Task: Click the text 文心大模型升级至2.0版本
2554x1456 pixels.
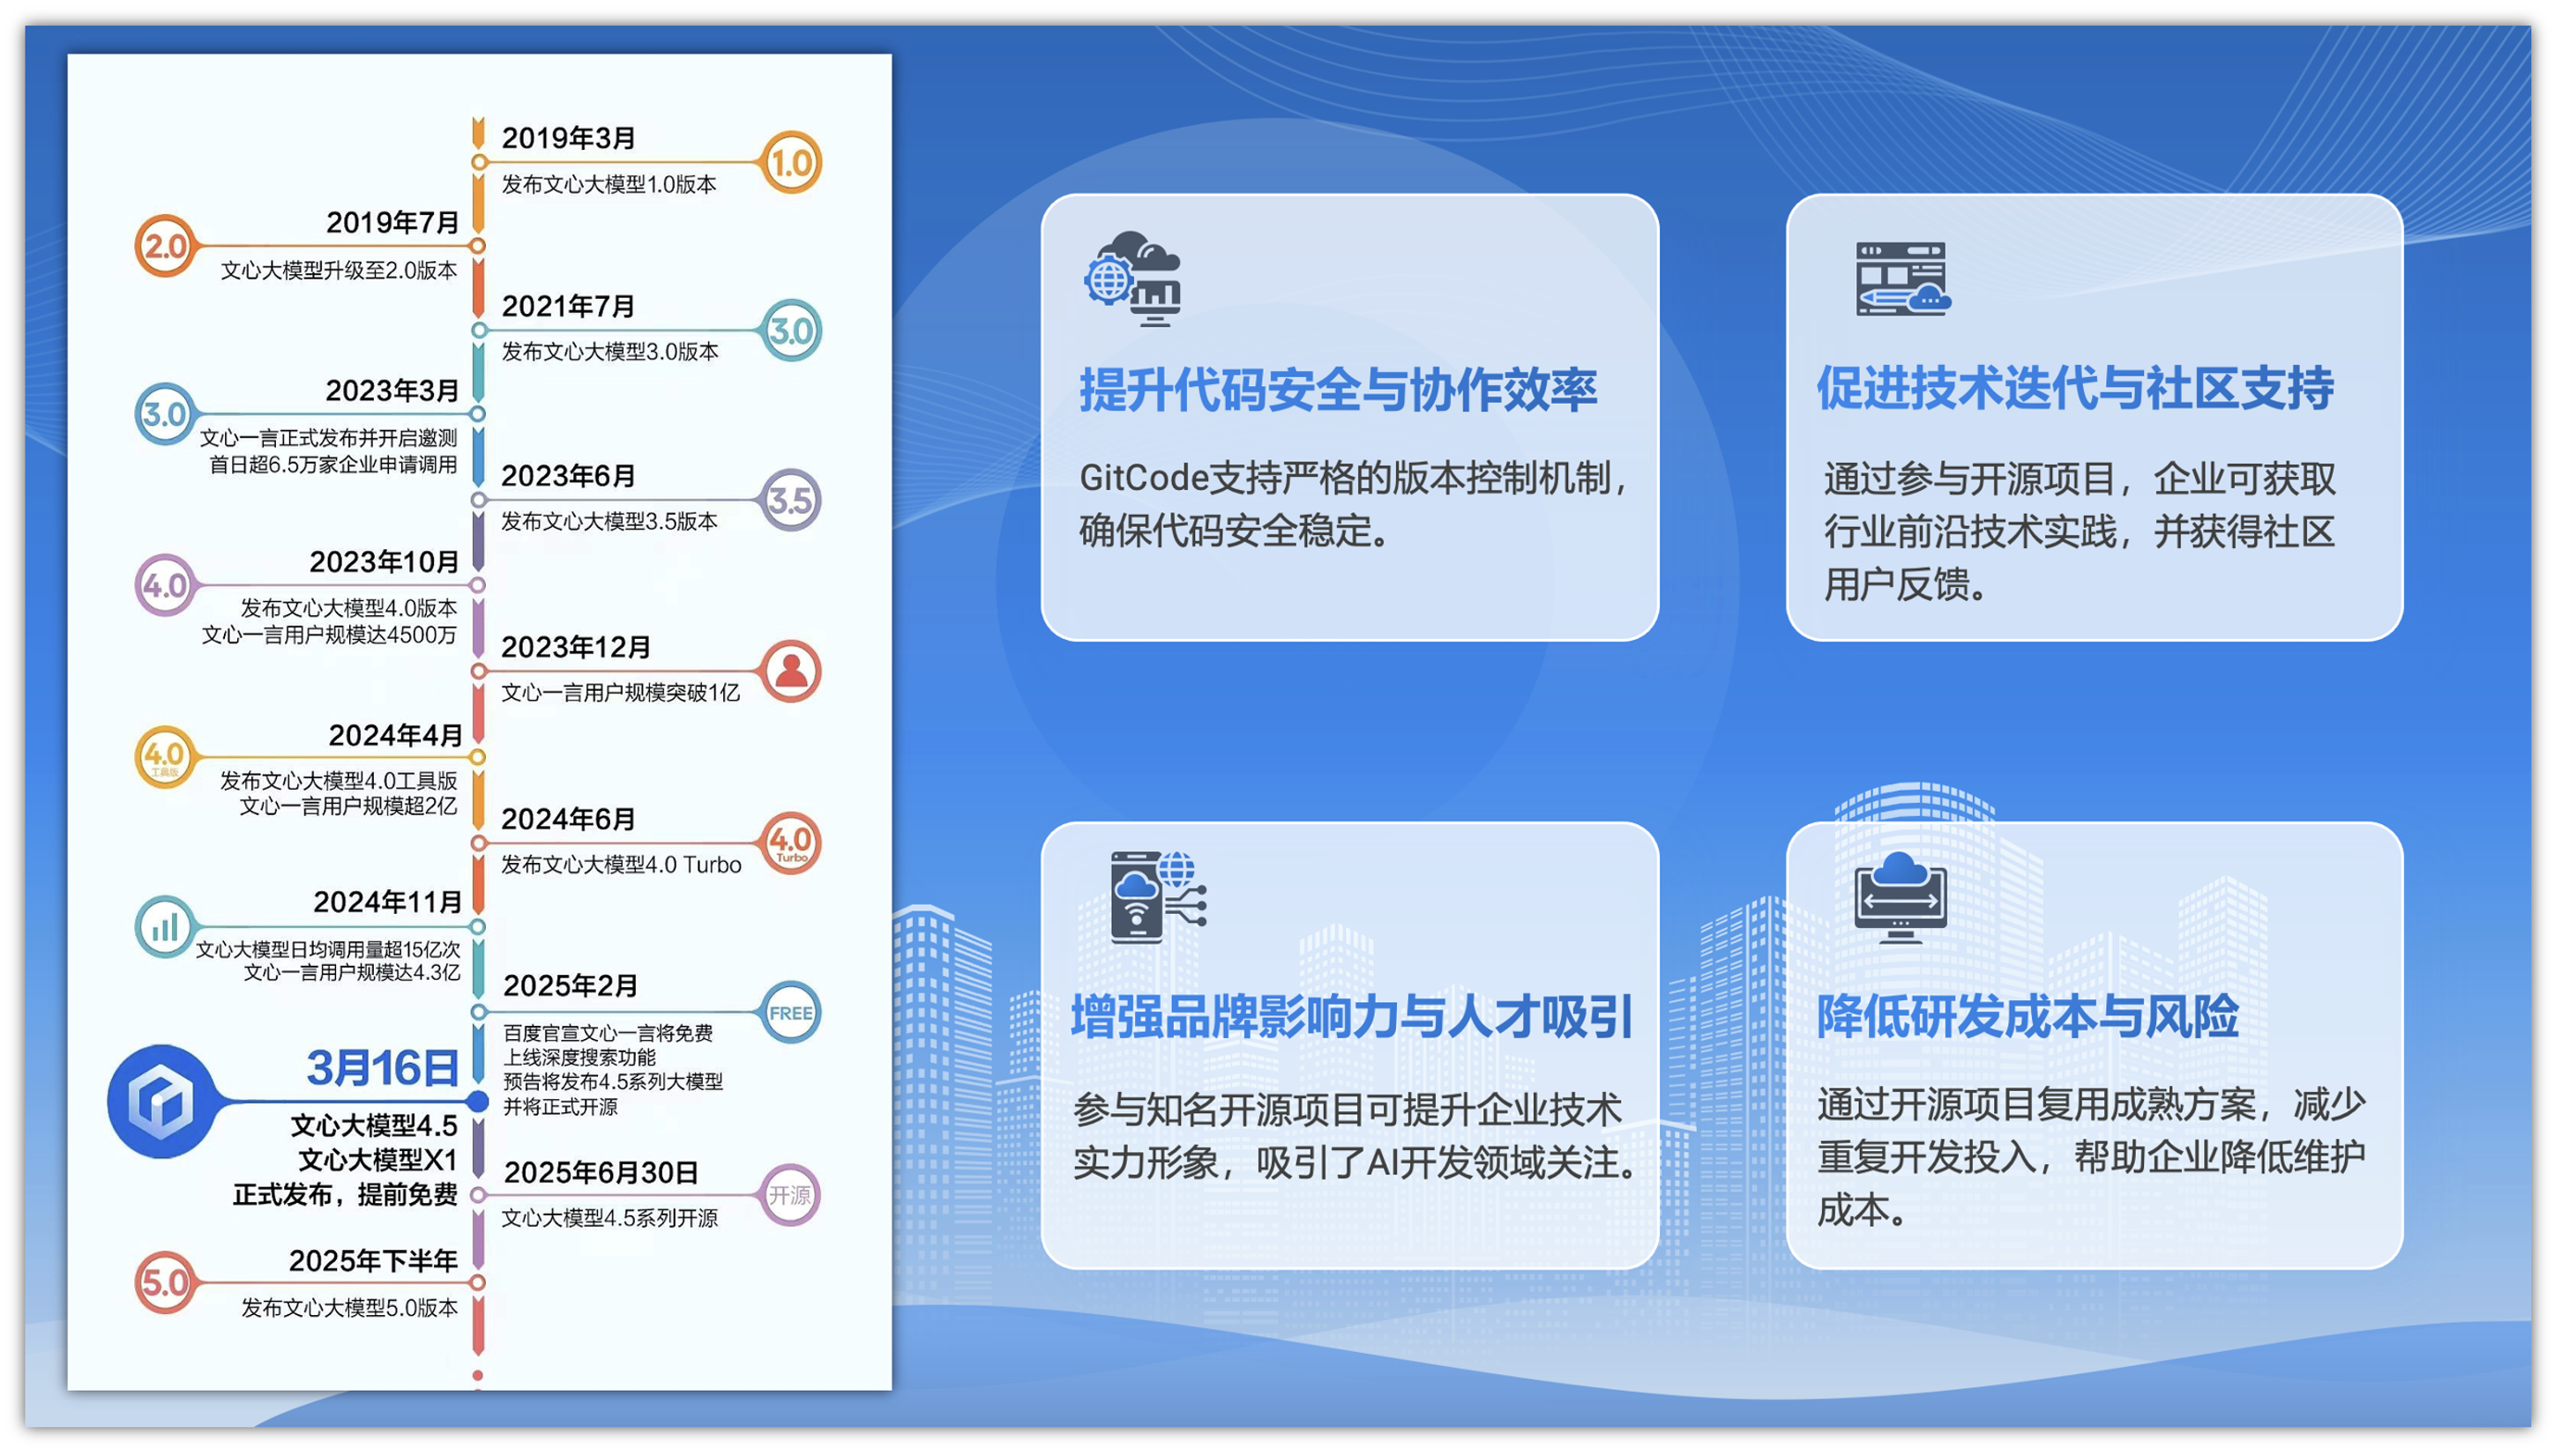Action: (338, 270)
